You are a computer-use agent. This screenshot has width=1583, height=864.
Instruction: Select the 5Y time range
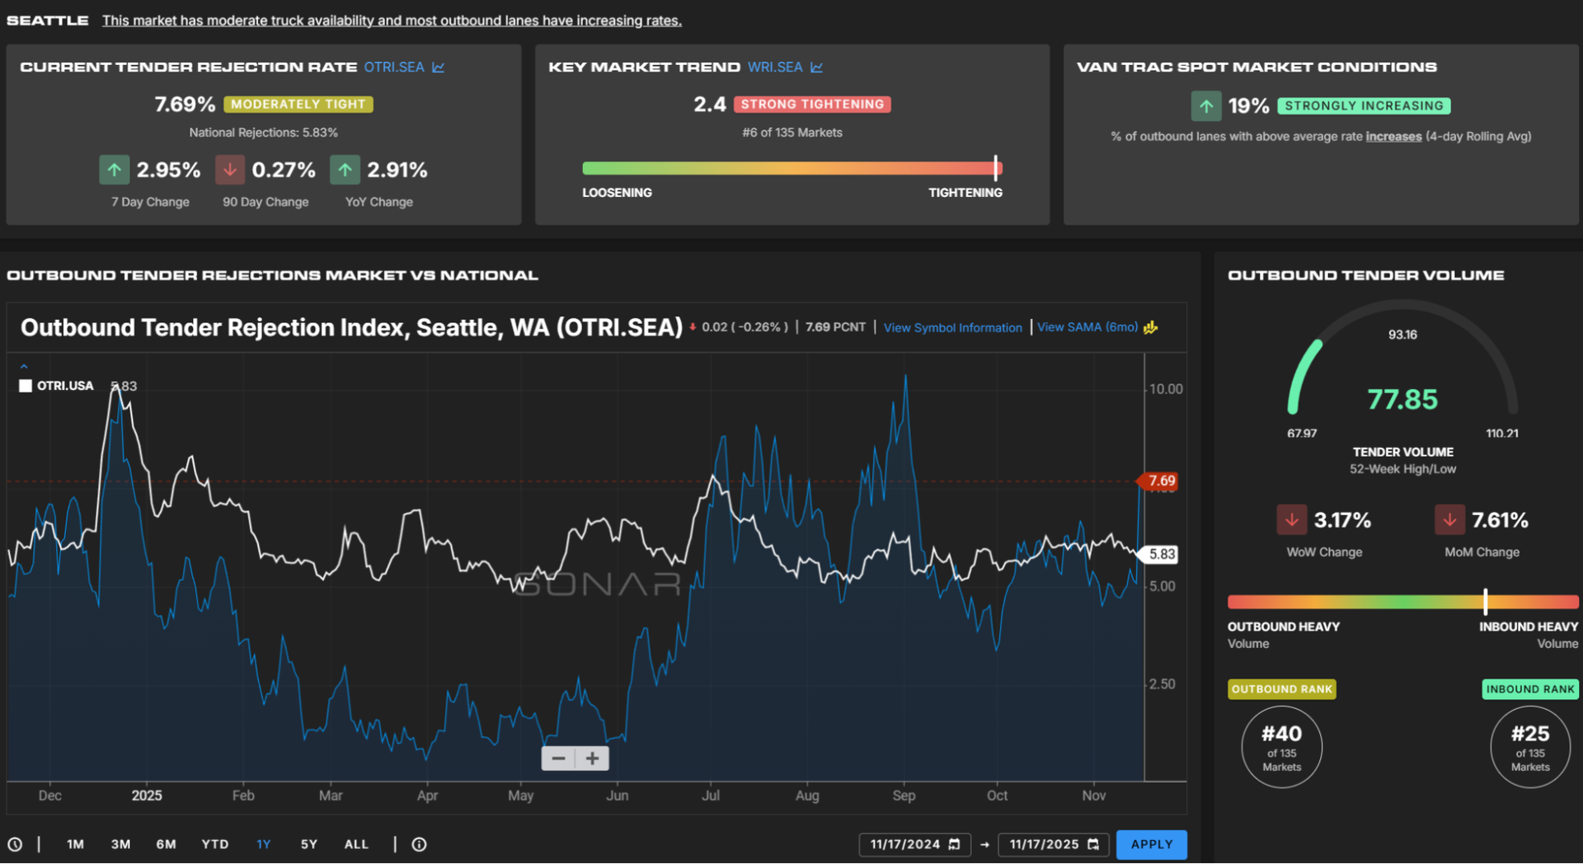pos(308,844)
